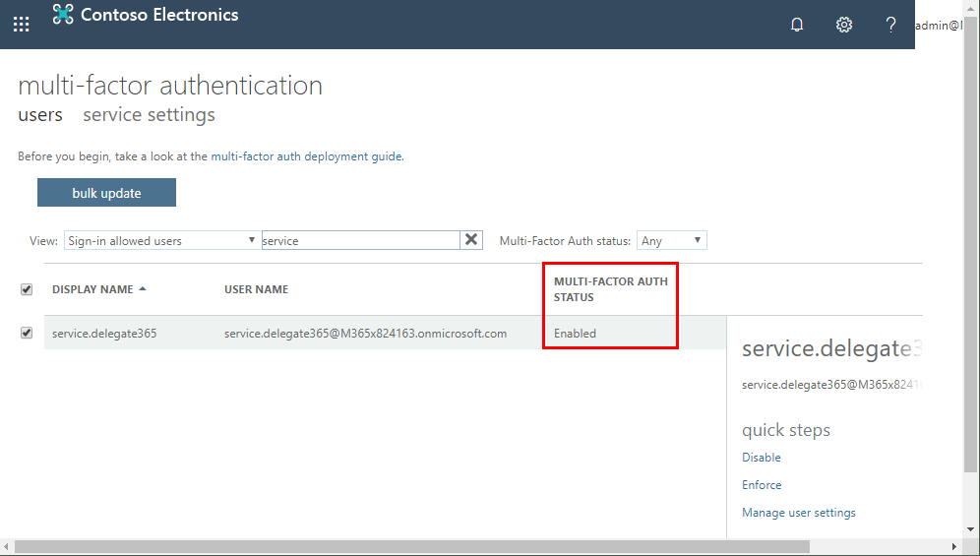This screenshot has height=556, width=980.
Task: Clear the search box with X icon
Action: point(471,240)
